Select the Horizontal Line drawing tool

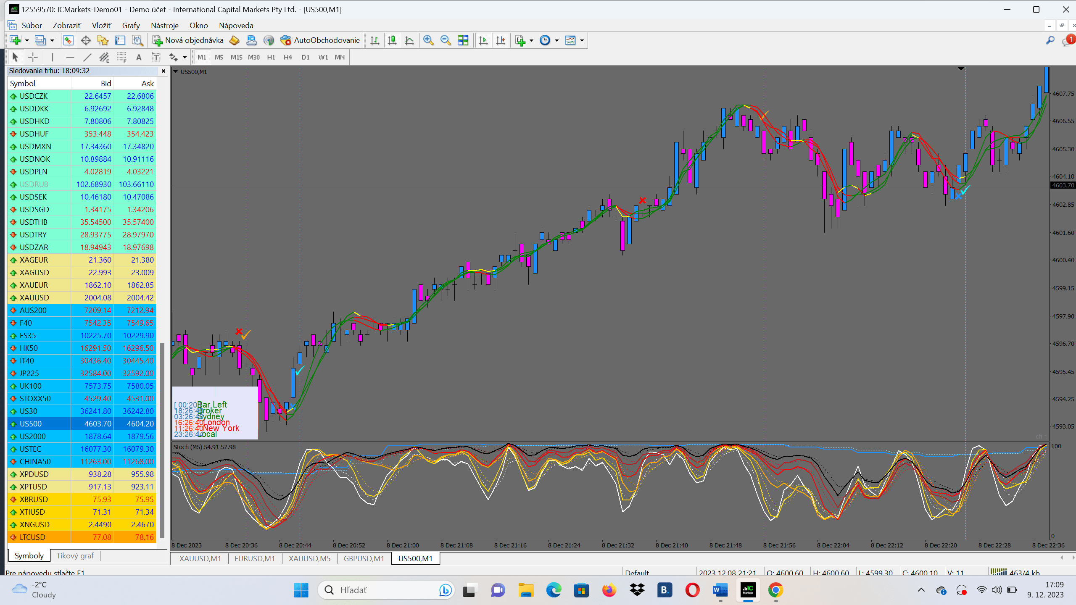click(70, 57)
